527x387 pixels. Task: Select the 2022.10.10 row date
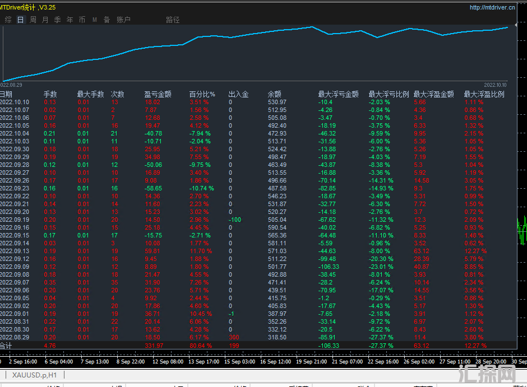14,102
